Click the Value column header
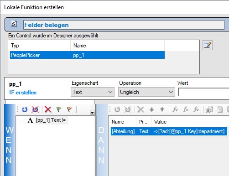The image size is (229, 176). (x=189, y=122)
